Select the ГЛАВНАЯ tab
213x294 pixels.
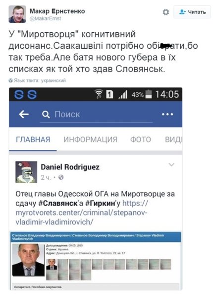(33, 140)
